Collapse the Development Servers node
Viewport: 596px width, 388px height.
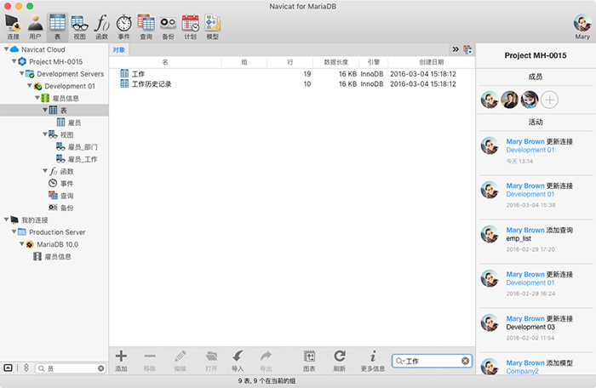coord(21,73)
